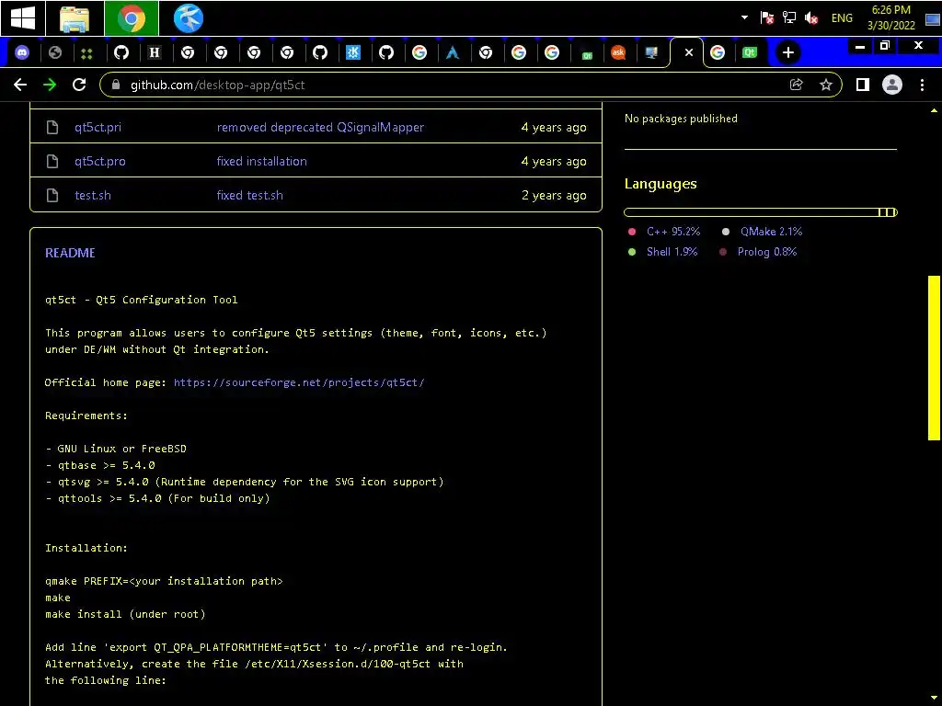Switch to the orange ask tab
942x706 pixels.
[x=618, y=52]
